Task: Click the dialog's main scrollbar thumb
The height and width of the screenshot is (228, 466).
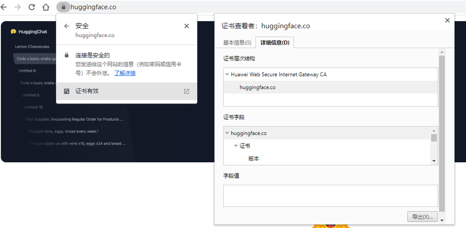Action: (x=442, y=133)
